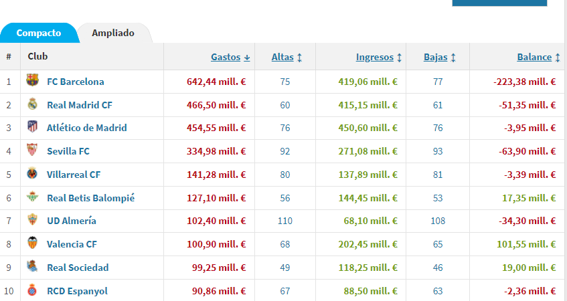The image size is (567, 301).
Task: Click the Villarreal CF crest icon
Action: click(32, 173)
